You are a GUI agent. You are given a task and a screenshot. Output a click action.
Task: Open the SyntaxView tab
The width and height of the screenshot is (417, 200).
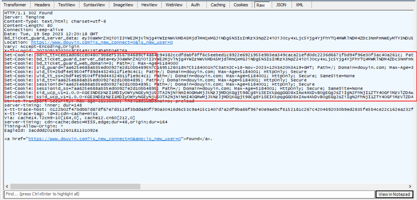[x=94, y=5]
